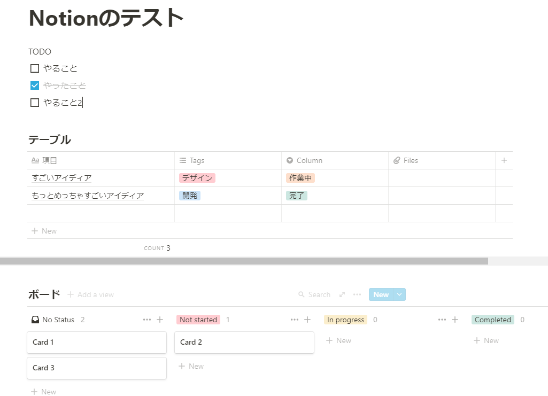This screenshot has width=548, height=396.
Task: Open In progress column options menu
Action: tap(442, 320)
